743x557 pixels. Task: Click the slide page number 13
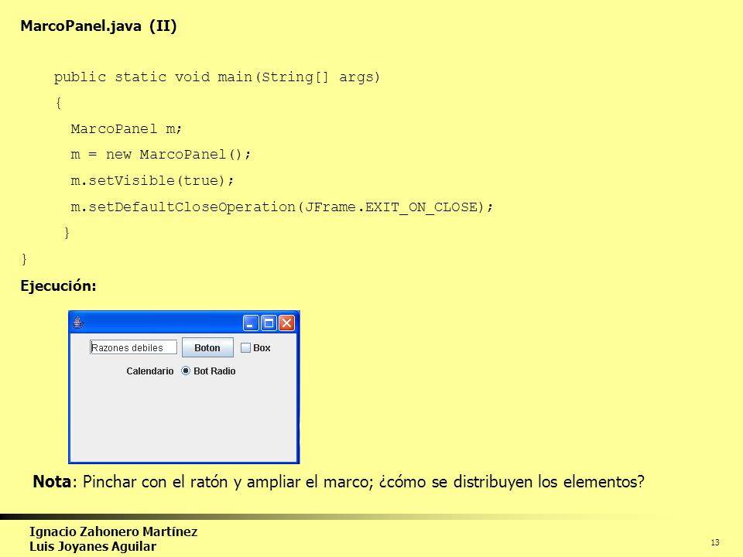coord(715,542)
